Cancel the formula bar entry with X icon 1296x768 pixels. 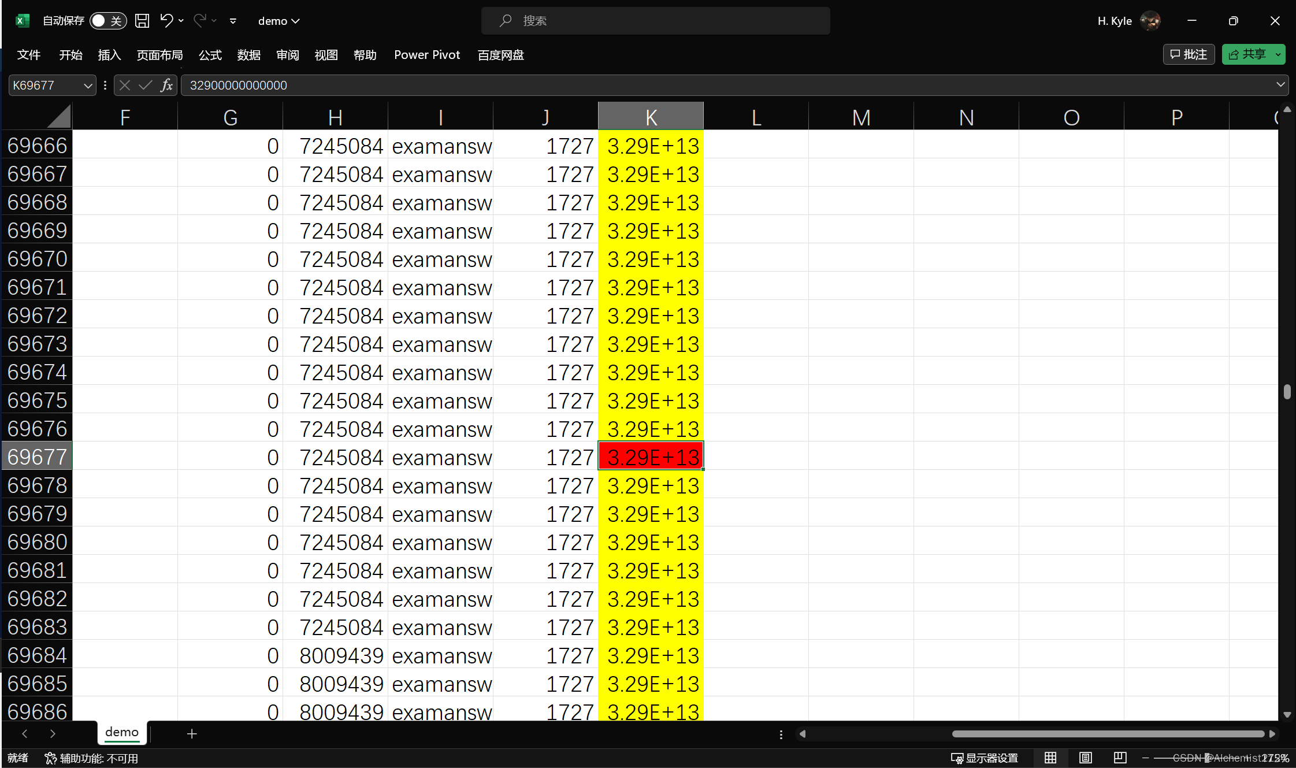[x=125, y=85]
